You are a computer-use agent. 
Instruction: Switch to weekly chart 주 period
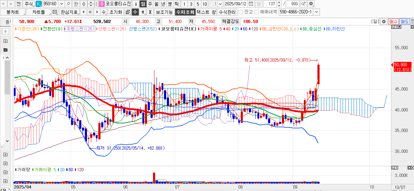click(150, 4)
